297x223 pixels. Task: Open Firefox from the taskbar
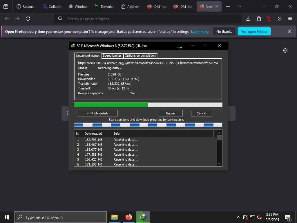pyautogui.click(x=128, y=217)
